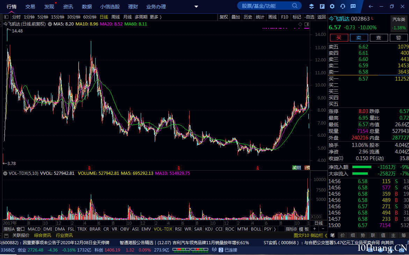409x255 pixels.
Task: Click the 复权 toolbar button
Action: coord(224,17)
